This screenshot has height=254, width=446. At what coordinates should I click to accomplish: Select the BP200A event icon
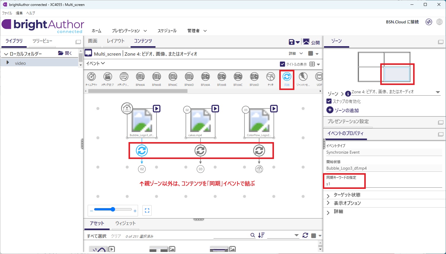pos(205,77)
